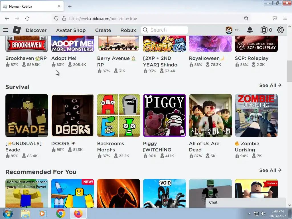
Task: Open Brookhaven RP game title
Action: 26,58
